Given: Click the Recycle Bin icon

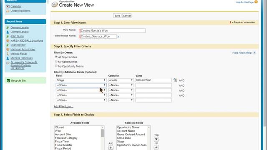Looking at the screenshot, I should pyautogui.click(x=8, y=80).
